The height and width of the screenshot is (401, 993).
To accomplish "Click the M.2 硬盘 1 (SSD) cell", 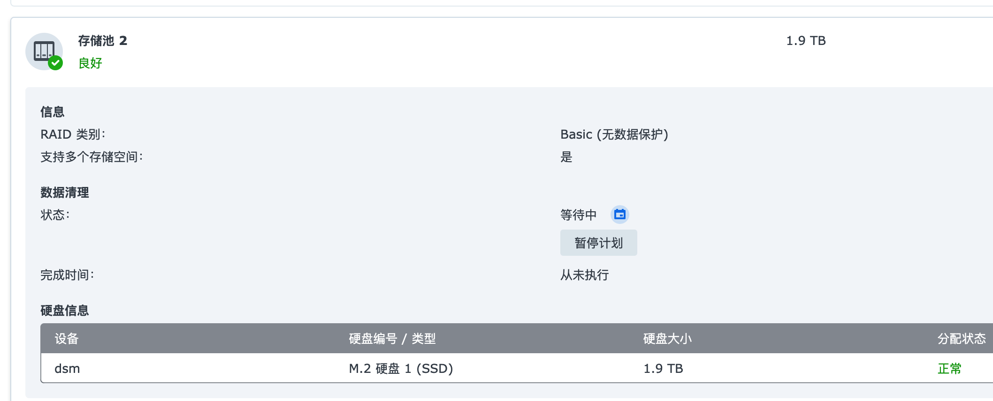I will pyautogui.click(x=401, y=369).
